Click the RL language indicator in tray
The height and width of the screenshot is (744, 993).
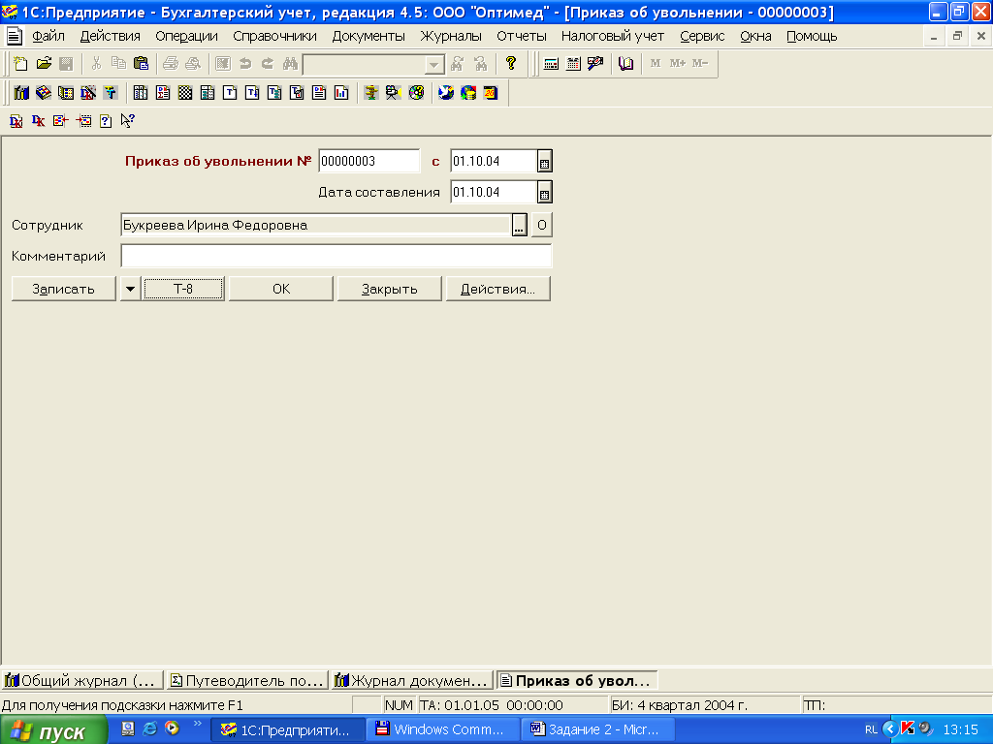[x=871, y=730]
